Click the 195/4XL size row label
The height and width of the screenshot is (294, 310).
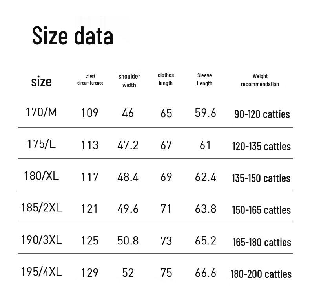point(41,272)
